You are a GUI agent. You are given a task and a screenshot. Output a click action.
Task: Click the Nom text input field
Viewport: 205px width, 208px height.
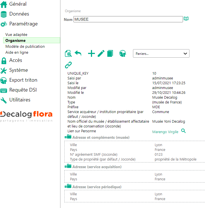coord(128,19)
